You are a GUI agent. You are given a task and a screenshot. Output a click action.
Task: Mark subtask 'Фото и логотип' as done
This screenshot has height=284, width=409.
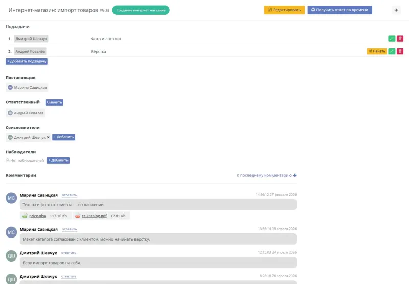[x=392, y=38]
